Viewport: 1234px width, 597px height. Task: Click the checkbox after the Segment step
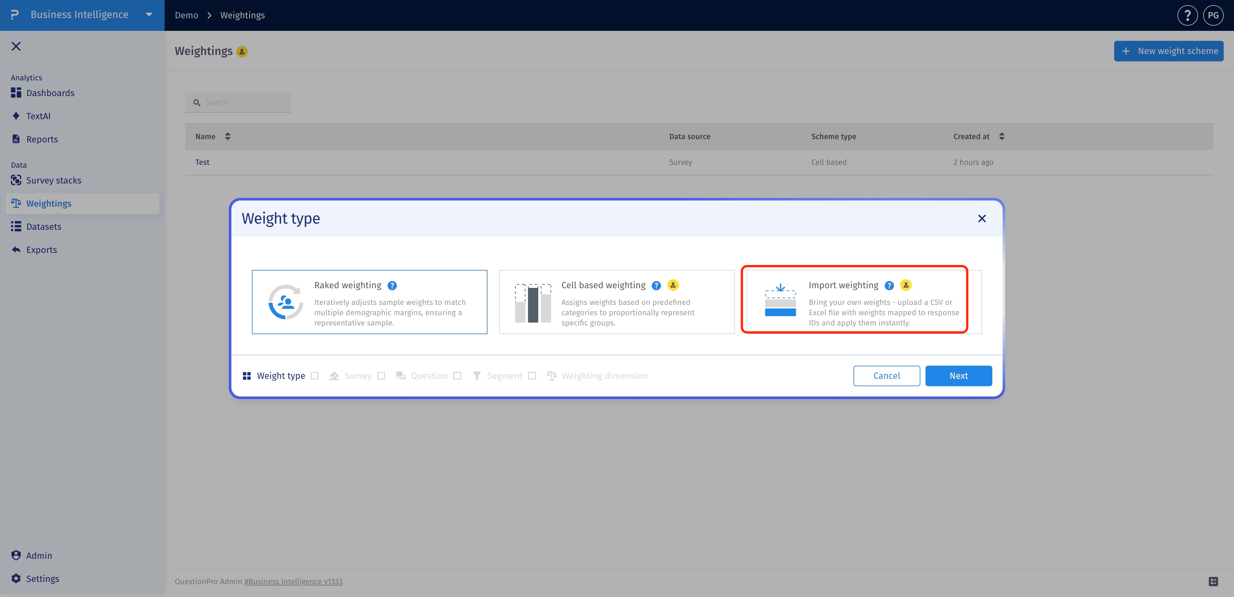click(532, 376)
